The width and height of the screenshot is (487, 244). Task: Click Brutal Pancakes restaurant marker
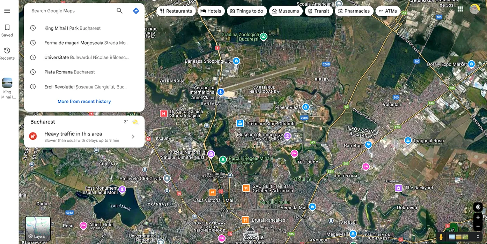(245, 220)
